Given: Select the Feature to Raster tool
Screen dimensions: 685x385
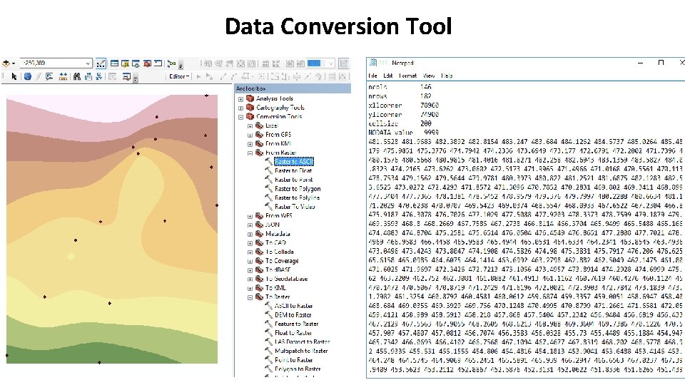Looking at the screenshot, I should pos(296,324).
